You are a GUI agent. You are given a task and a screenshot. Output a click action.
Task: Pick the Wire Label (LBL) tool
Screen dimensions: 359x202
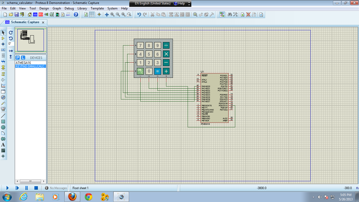[x=3, y=50]
